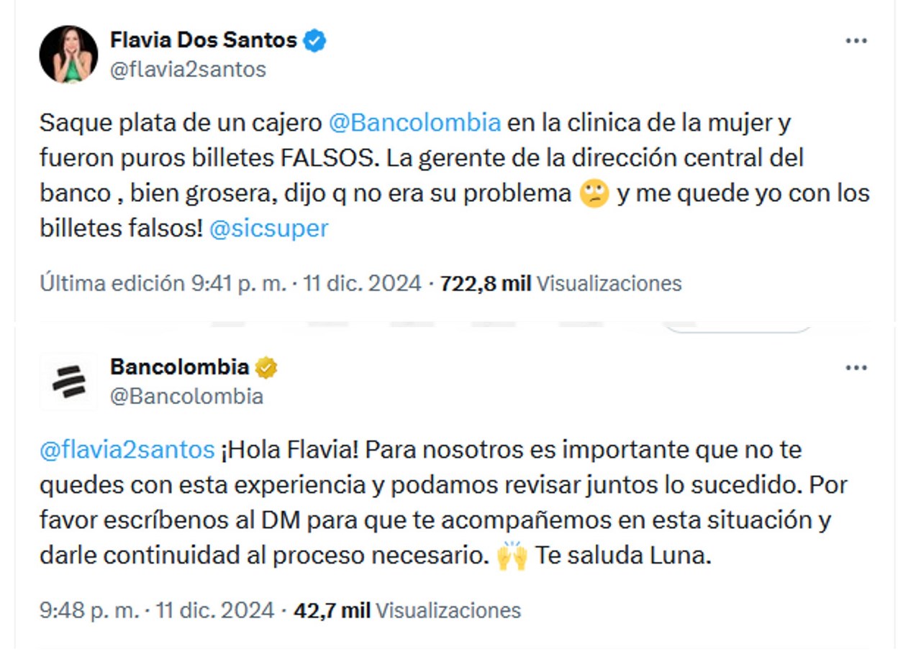This screenshot has height=654, width=921.
Task: Follow the @Bancolombia mention in Flavia's tweet
Action: click(414, 123)
